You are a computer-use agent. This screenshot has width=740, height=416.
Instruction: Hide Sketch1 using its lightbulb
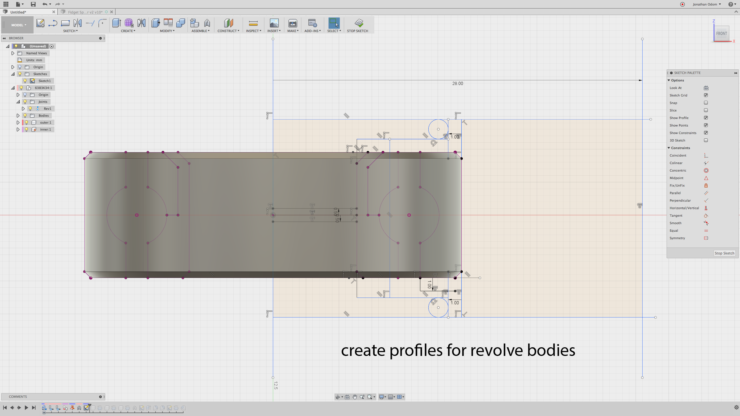25,81
